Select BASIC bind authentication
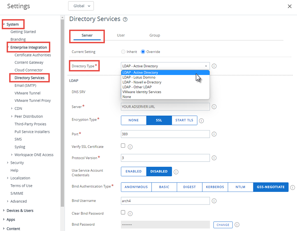The width and height of the screenshot is (297, 231). pos(164,187)
